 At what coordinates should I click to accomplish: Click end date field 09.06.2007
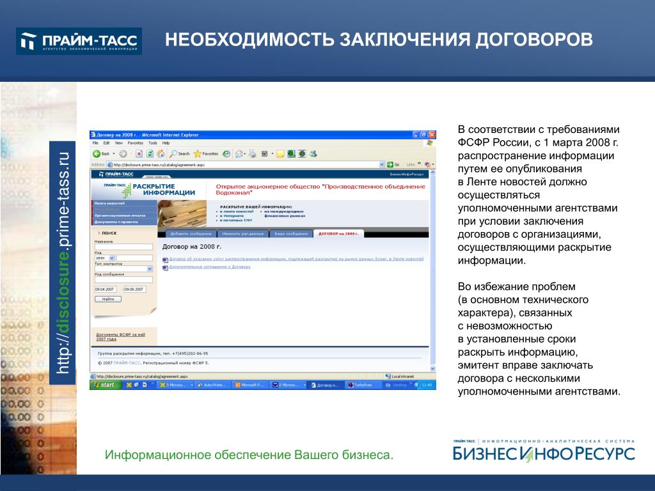point(134,289)
